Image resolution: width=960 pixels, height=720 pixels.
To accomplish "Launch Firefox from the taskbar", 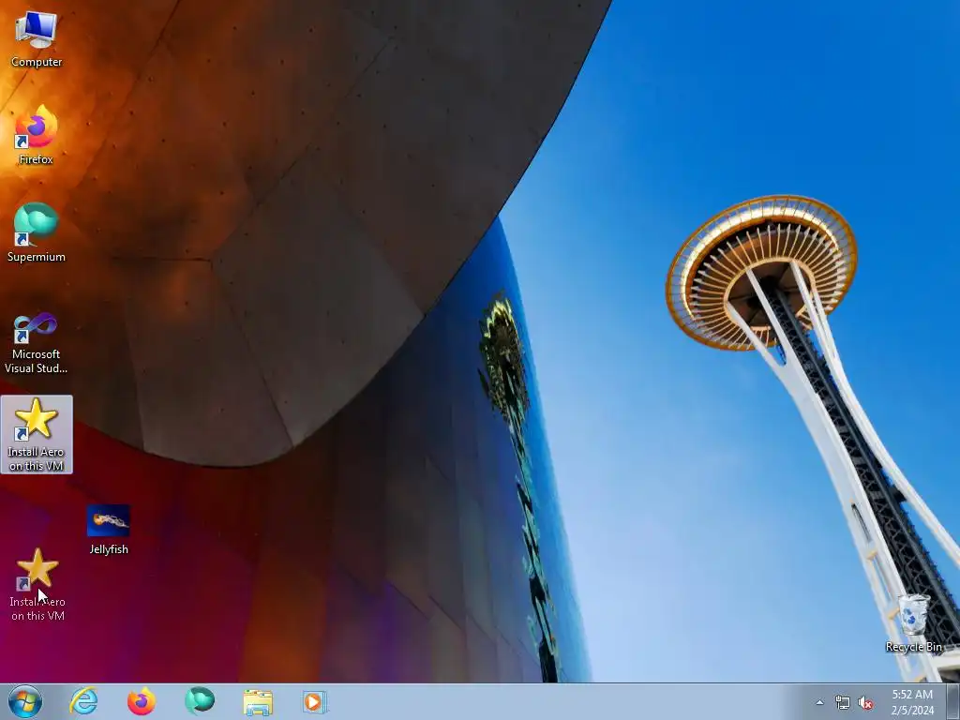I will [141, 701].
